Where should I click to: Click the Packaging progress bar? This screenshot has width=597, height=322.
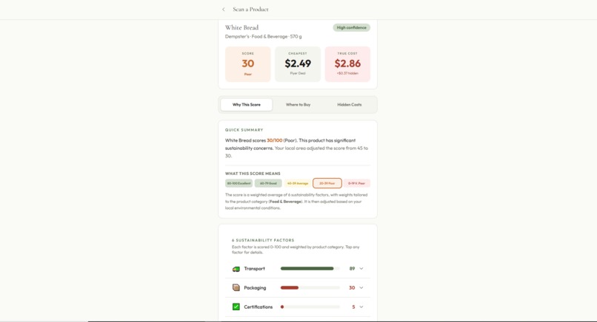tap(310, 287)
